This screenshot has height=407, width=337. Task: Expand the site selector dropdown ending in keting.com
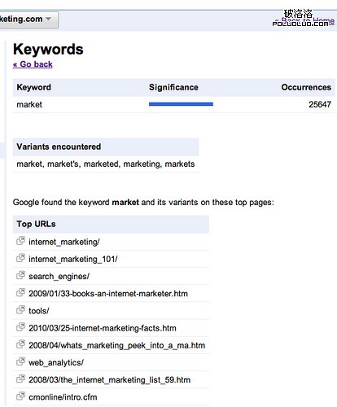click(x=28, y=20)
